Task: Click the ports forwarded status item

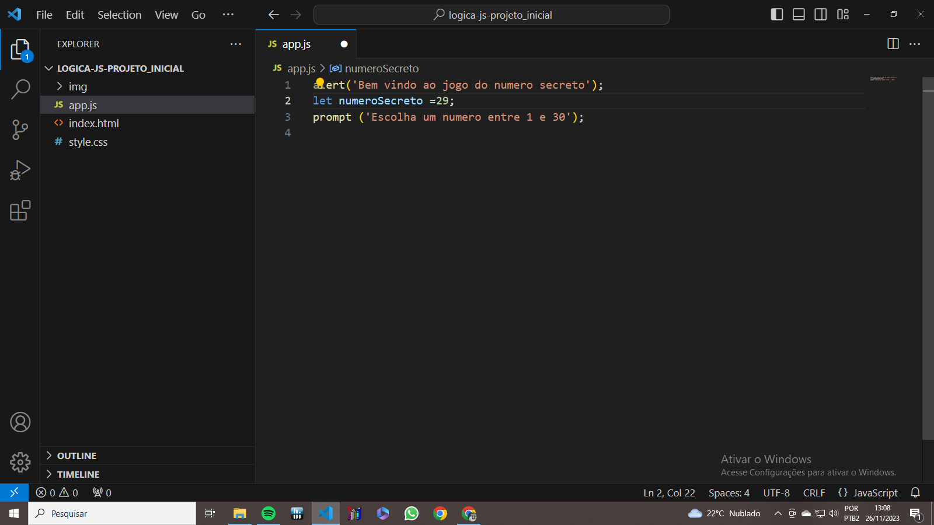Action: pyautogui.click(x=102, y=492)
